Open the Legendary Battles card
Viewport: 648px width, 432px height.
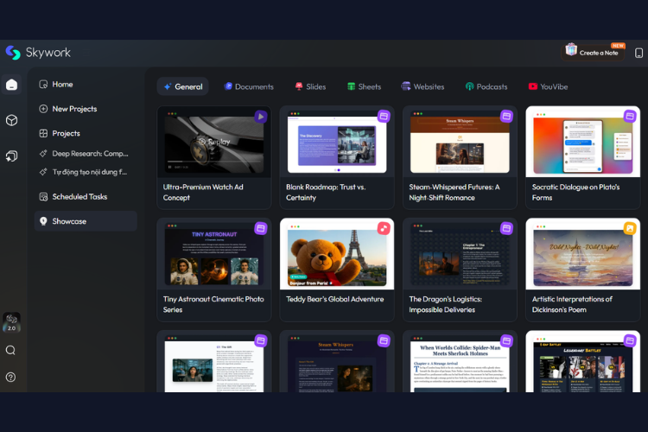pos(582,362)
